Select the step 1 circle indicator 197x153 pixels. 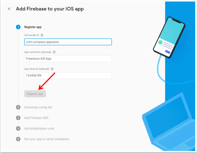point(18,27)
